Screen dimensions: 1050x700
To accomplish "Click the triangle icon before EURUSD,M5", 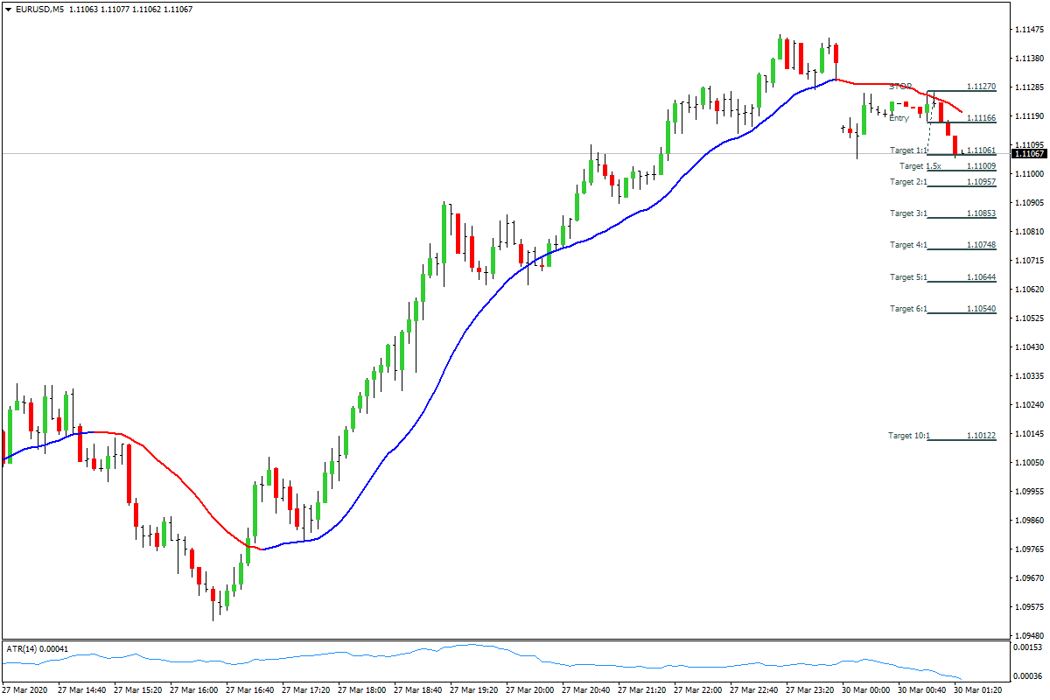I will coord(8,9).
